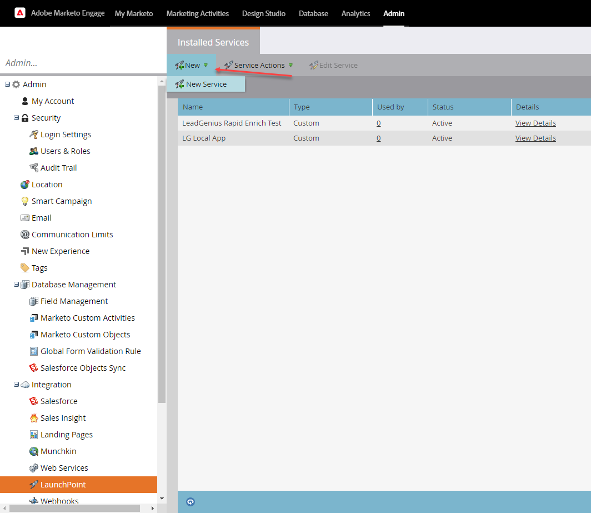Click the Global Form Validation Rule icon

34,351
